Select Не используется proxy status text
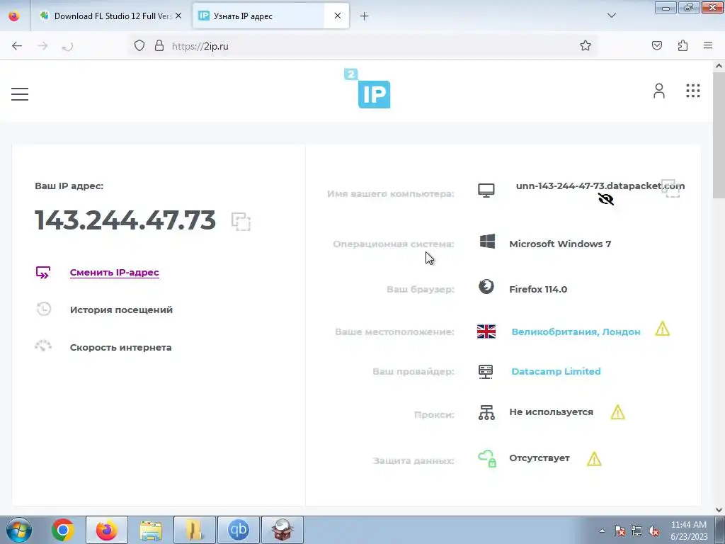The height and width of the screenshot is (544, 725). click(551, 412)
